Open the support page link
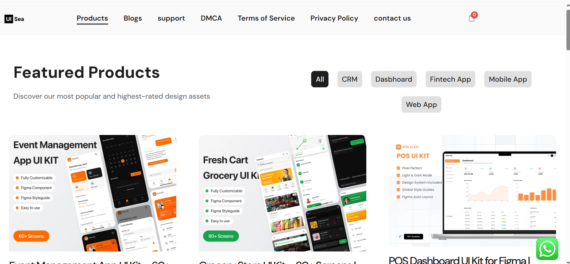This screenshot has width=570, height=264. pyautogui.click(x=171, y=19)
